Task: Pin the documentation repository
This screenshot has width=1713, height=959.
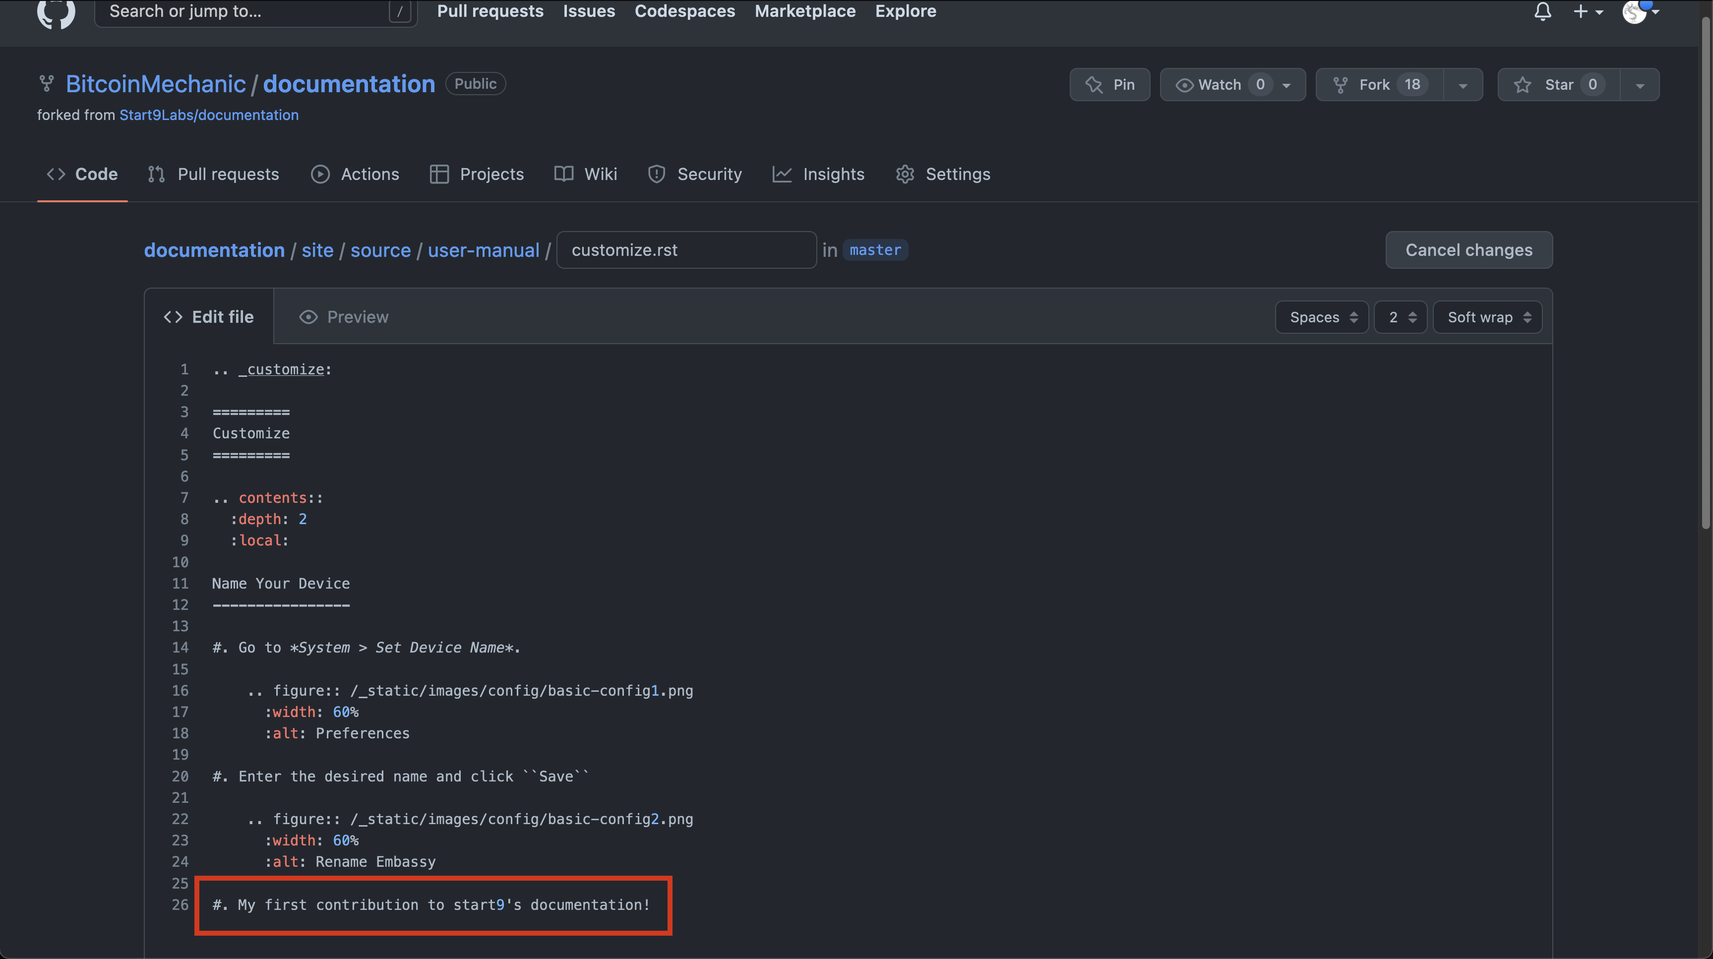Action: pos(1109,84)
